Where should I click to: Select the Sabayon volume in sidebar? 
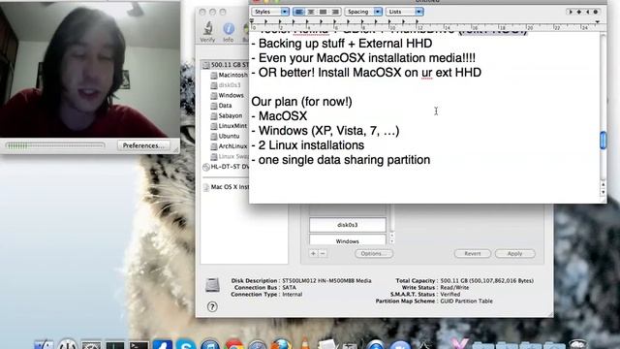click(227, 116)
